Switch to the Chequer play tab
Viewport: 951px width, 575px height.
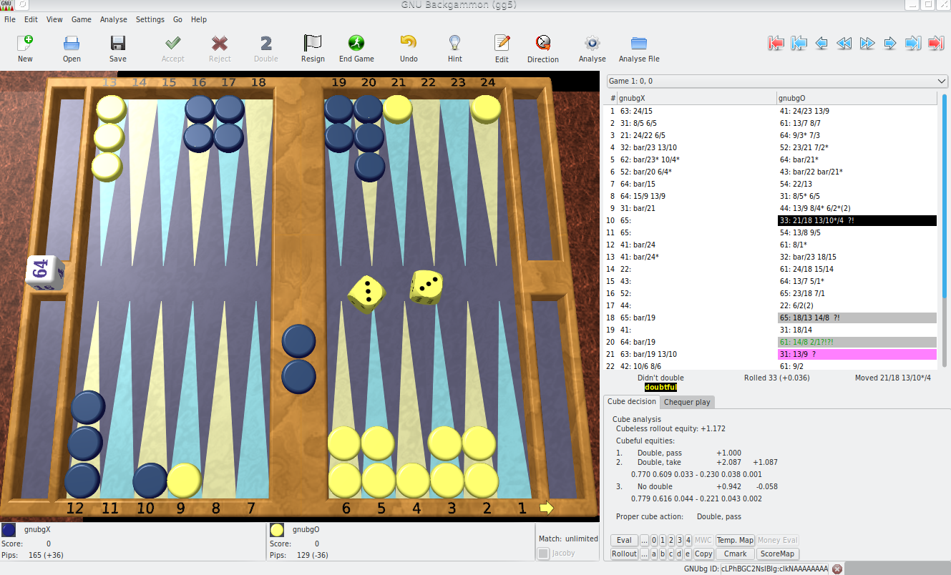(x=687, y=402)
